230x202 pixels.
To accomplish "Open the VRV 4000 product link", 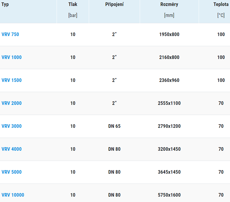I will (12, 149).
